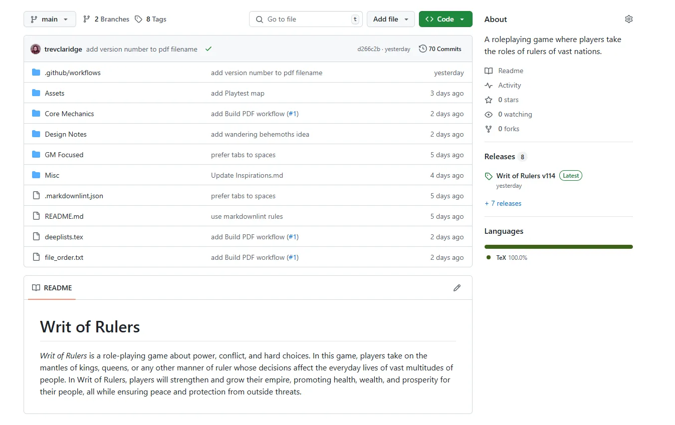This screenshot has height=425, width=675.
Task: Open the 8 Tags page
Action: [x=150, y=19]
